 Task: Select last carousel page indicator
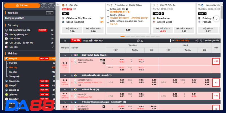(x=158, y=36)
